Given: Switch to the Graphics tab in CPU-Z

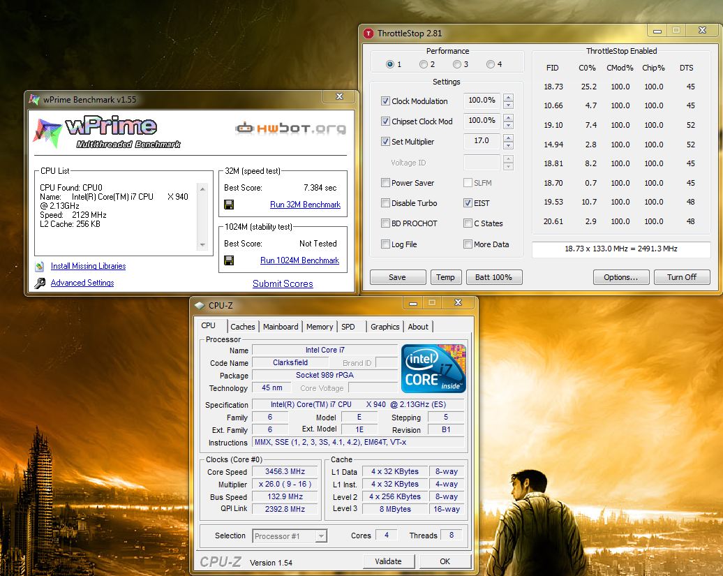Looking at the screenshot, I should 385,327.
